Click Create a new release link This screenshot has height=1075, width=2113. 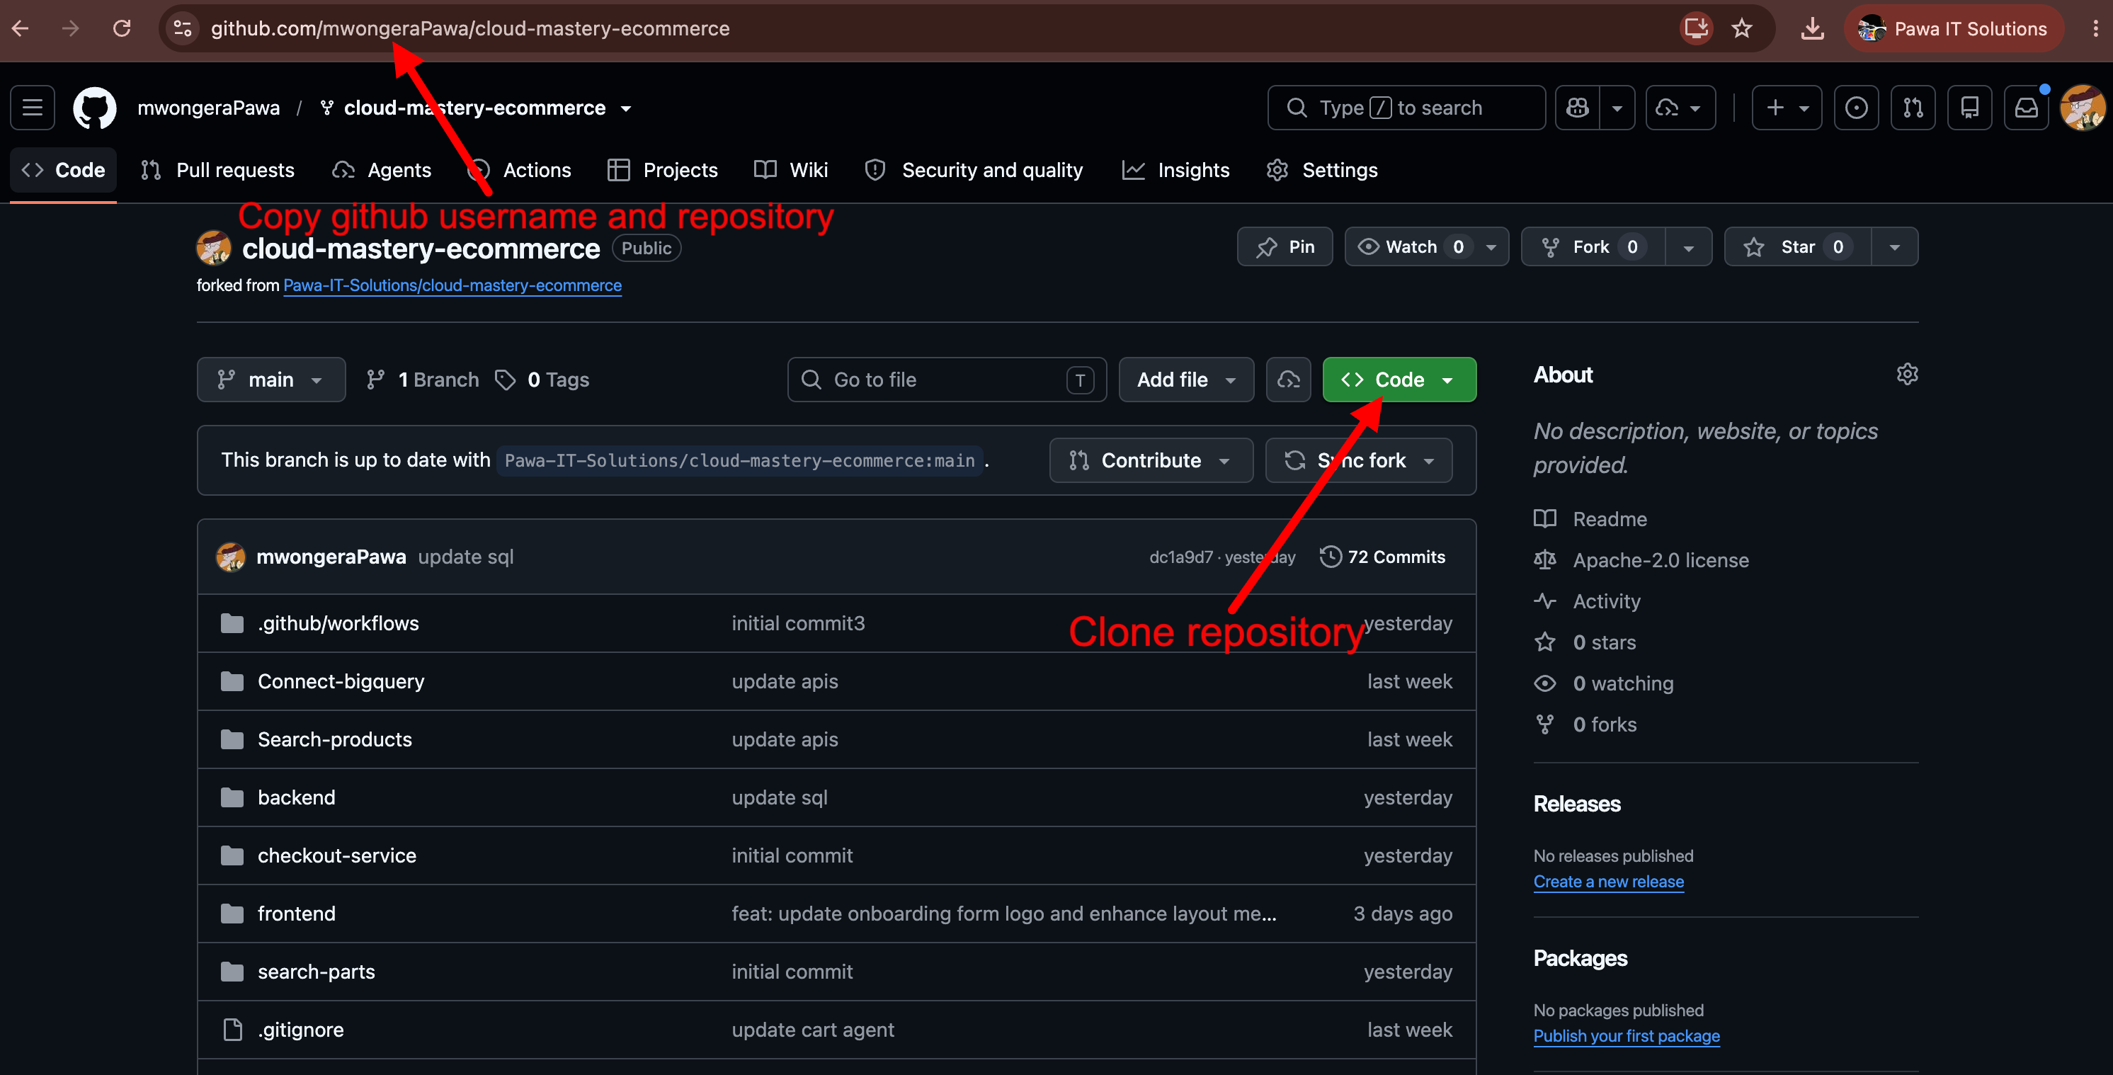[x=1607, y=882]
